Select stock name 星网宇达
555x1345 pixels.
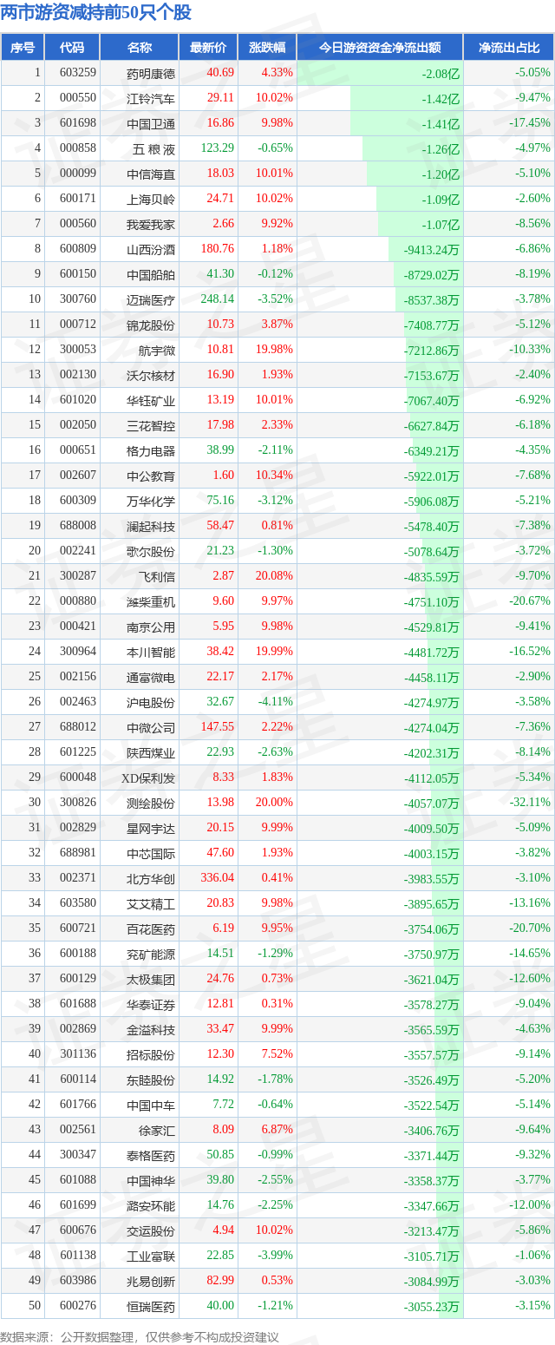point(151,828)
